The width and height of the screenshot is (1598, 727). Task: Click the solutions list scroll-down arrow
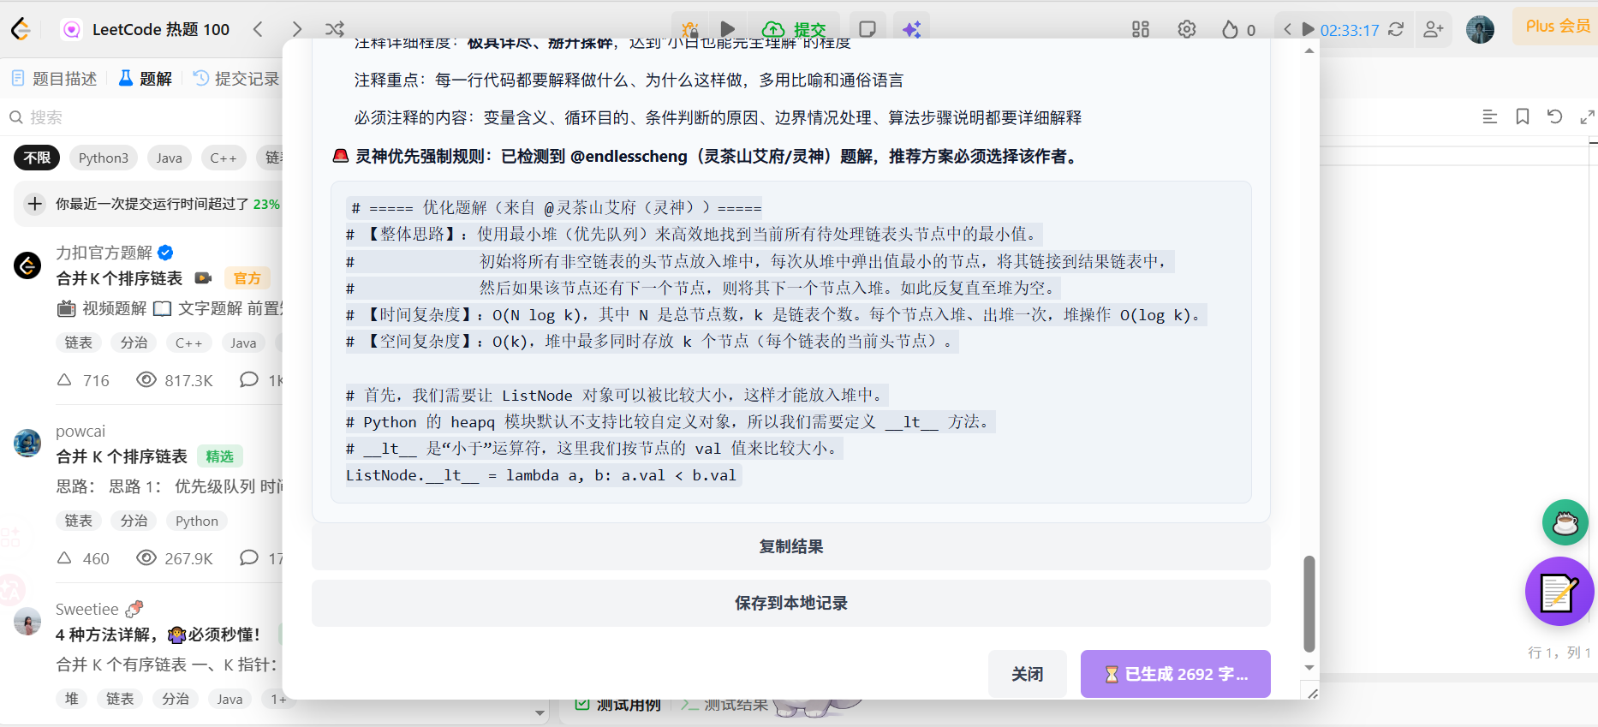coord(540,712)
